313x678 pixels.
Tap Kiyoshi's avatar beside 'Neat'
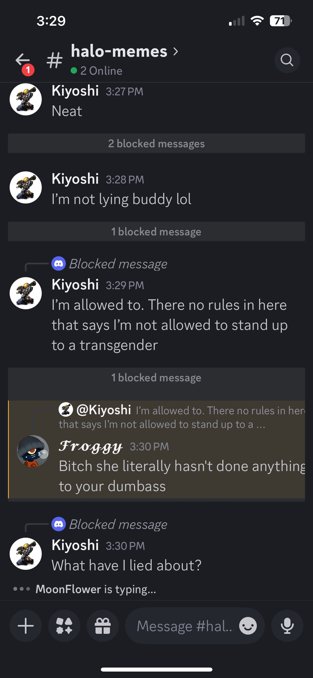click(x=26, y=99)
